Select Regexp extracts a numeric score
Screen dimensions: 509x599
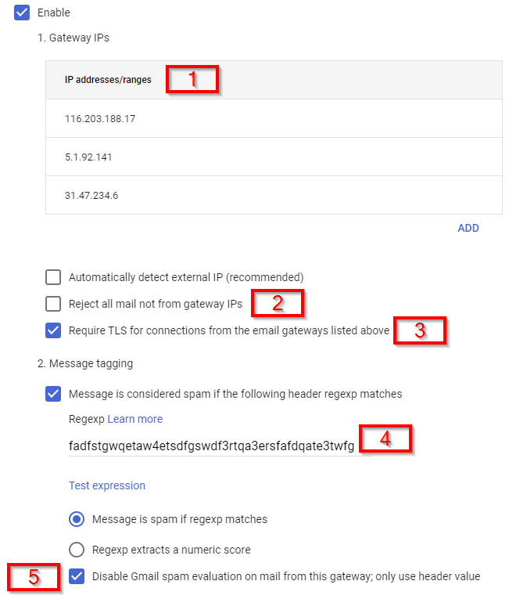pyautogui.click(x=77, y=549)
